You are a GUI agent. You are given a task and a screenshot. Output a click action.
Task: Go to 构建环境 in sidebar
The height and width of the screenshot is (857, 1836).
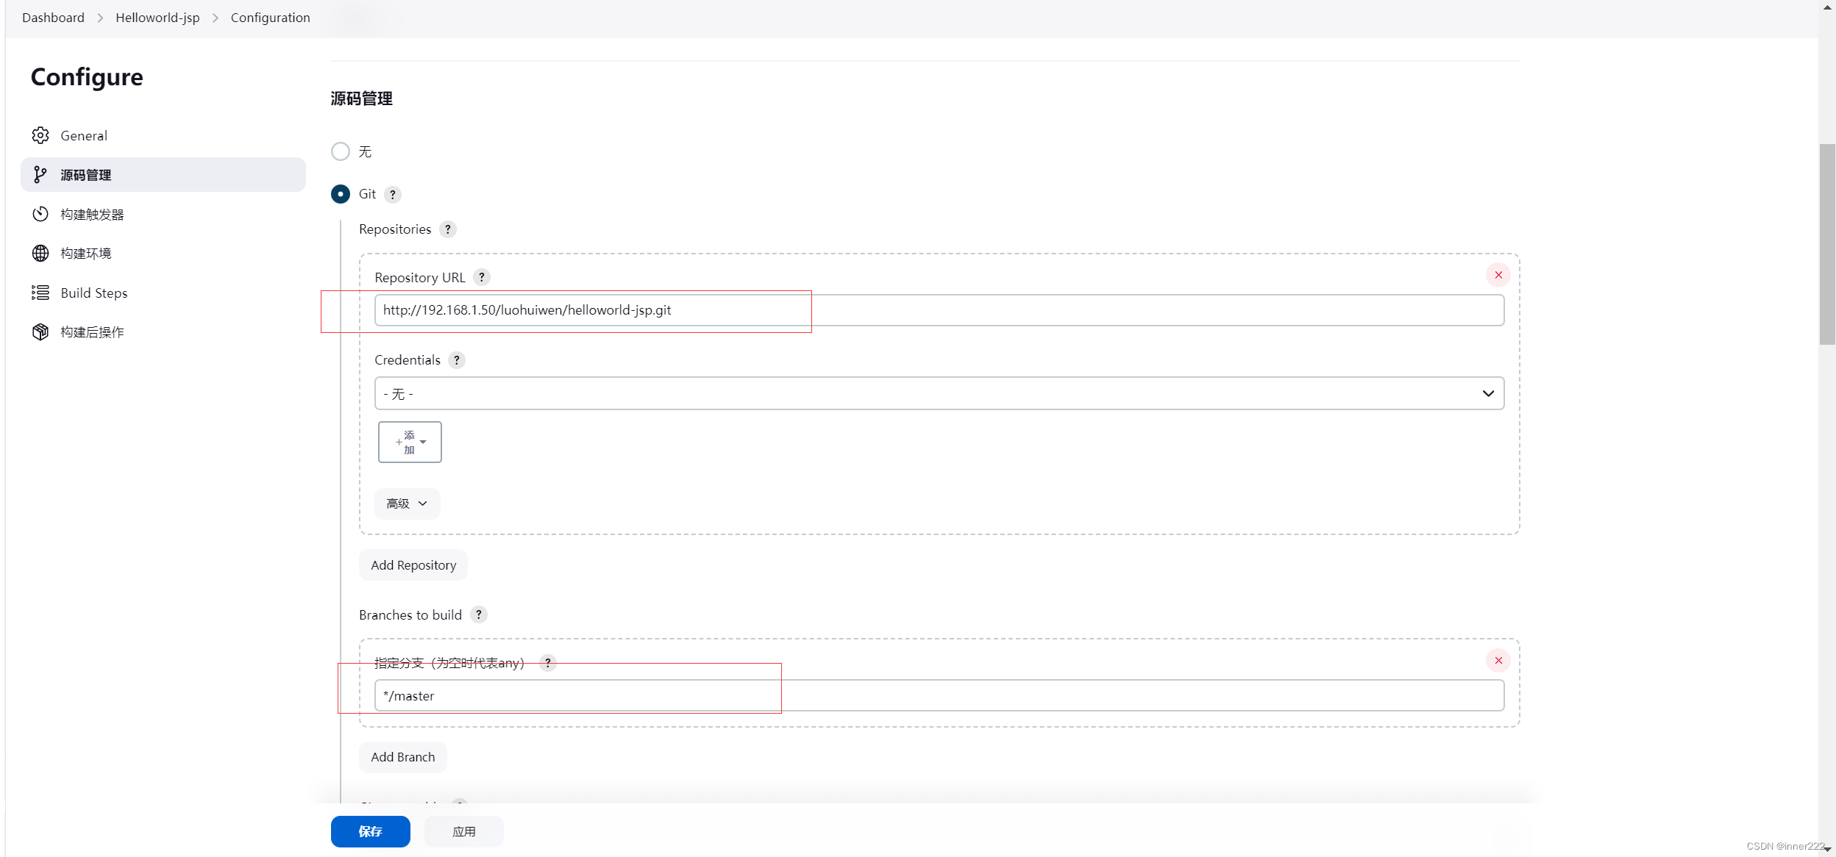[163, 253]
